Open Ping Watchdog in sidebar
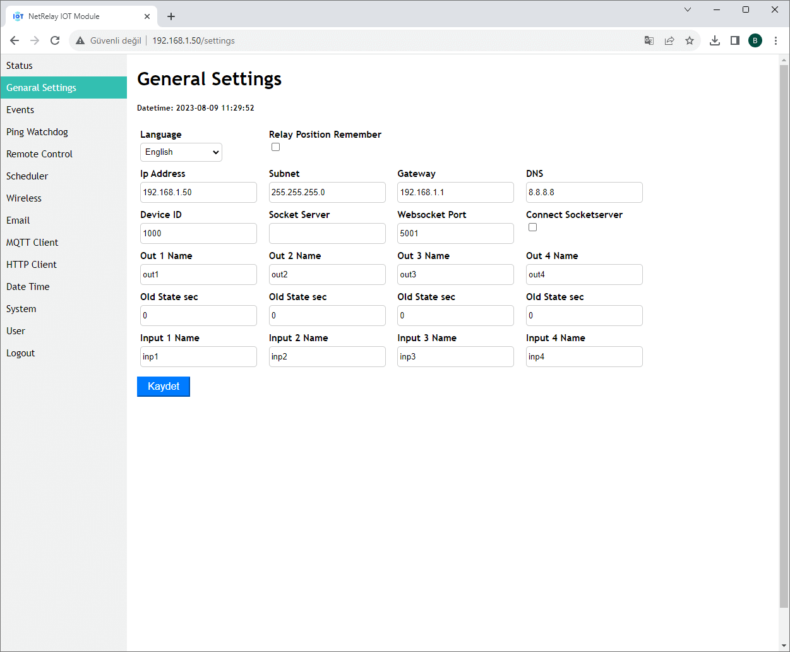The width and height of the screenshot is (790, 652). 37,132
